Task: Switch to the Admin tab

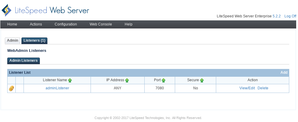Action: click(13, 40)
